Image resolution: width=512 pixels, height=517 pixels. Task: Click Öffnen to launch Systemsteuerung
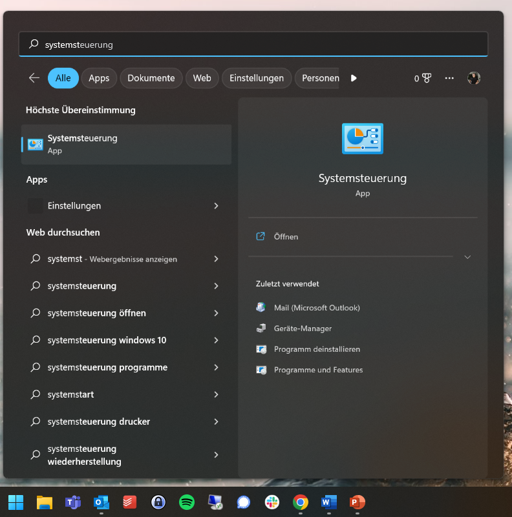pos(286,237)
